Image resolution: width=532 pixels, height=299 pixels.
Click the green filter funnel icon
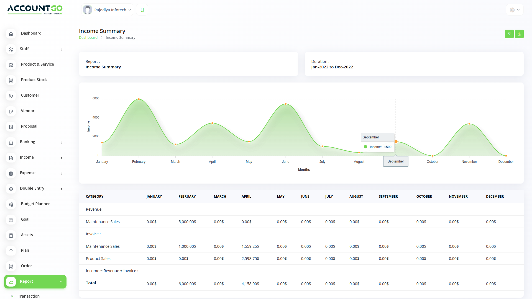pos(509,34)
